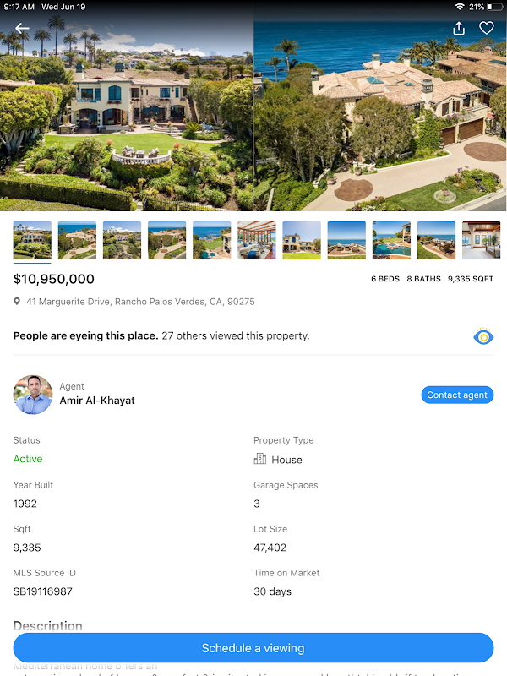Screen dimensions: 507x676
Task: Tap the back arrow icon
Action: pos(22,29)
